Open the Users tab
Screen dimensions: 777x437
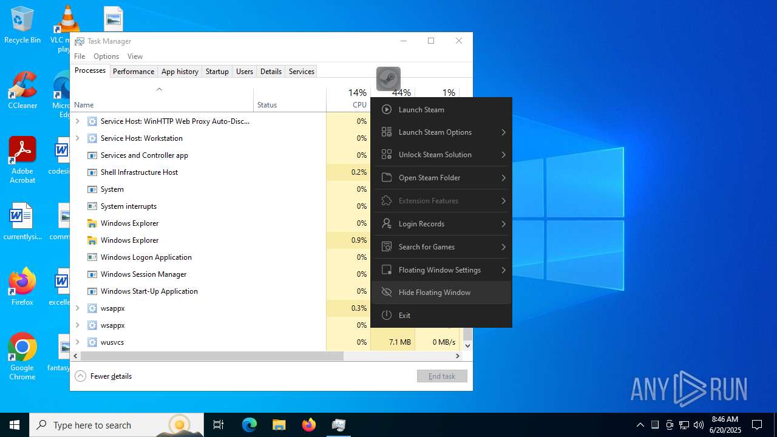[245, 71]
